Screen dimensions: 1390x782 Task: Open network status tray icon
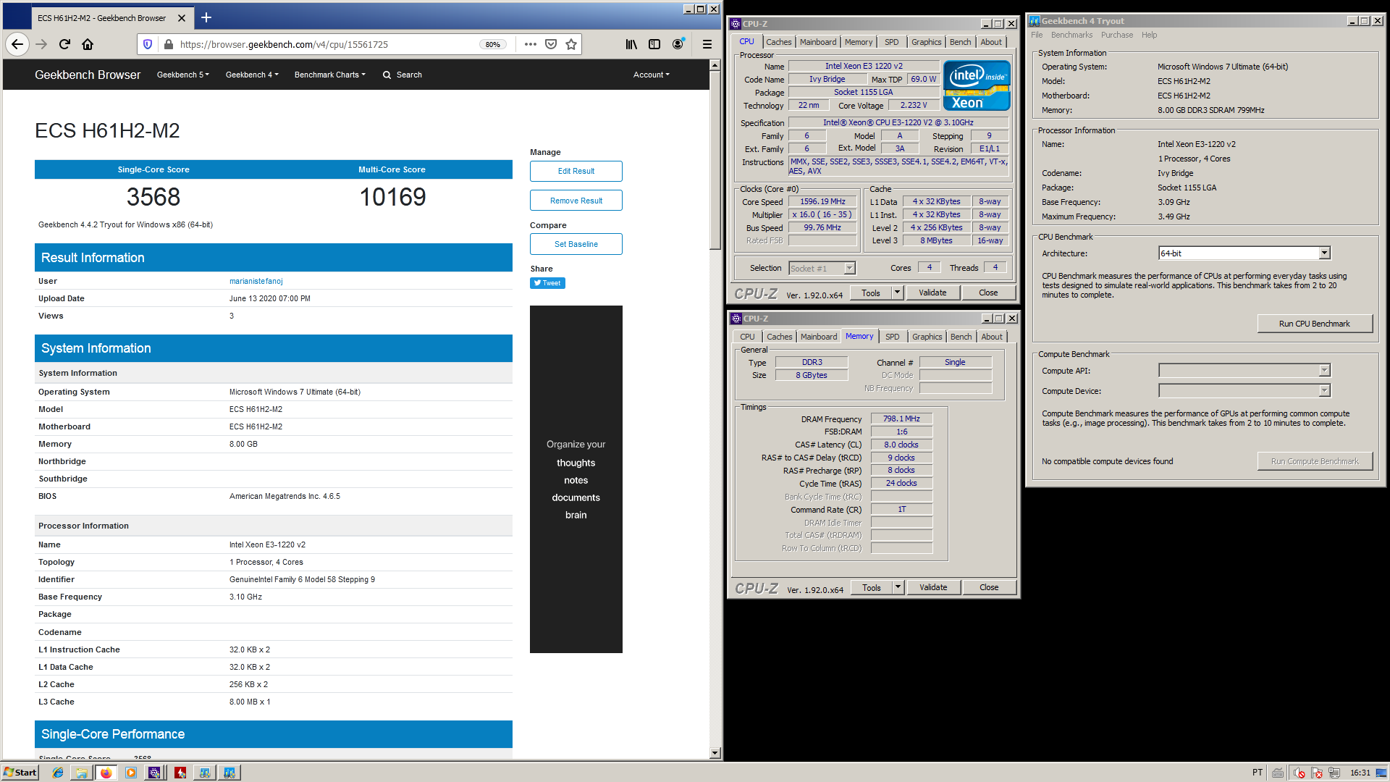point(1334,773)
